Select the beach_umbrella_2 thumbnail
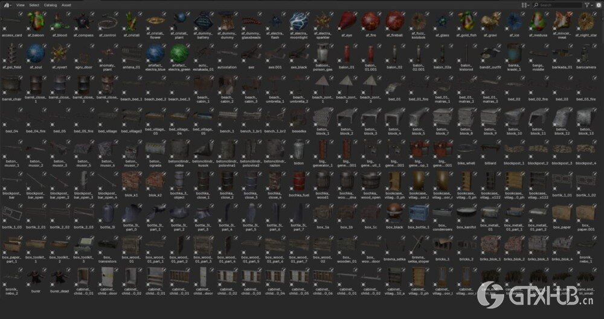604x319 pixels. (x=299, y=85)
